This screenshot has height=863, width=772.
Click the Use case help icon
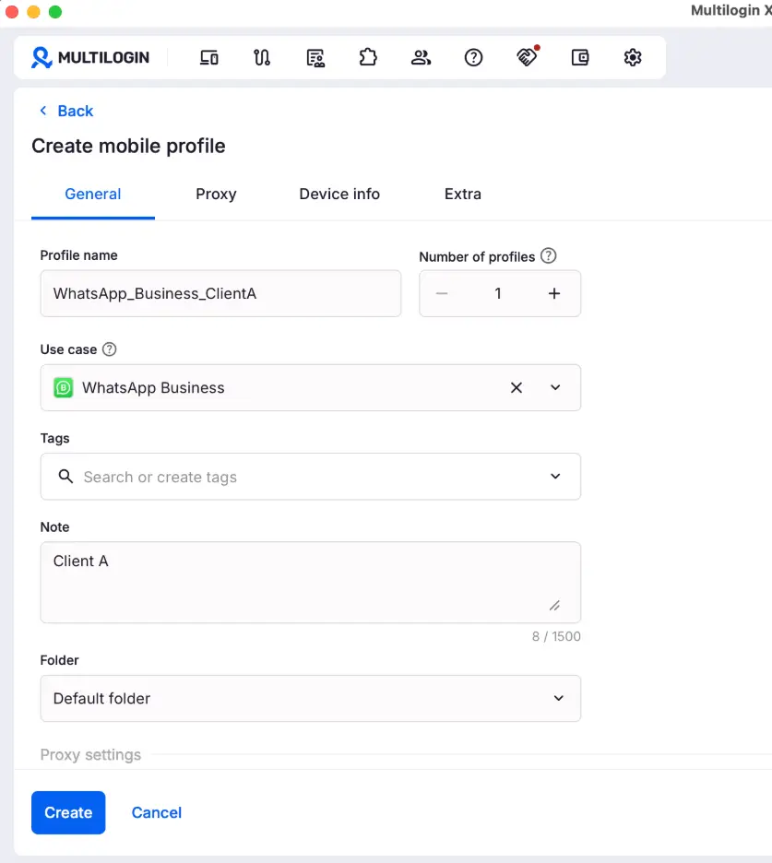pyautogui.click(x=110, y=349)
